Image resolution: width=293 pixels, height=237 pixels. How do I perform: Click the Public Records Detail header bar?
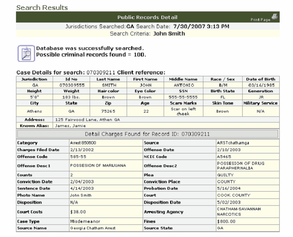click(x=147, y=17)
